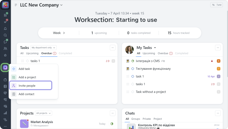Open favorites star icon in sidebar

[x=5, y=55]
